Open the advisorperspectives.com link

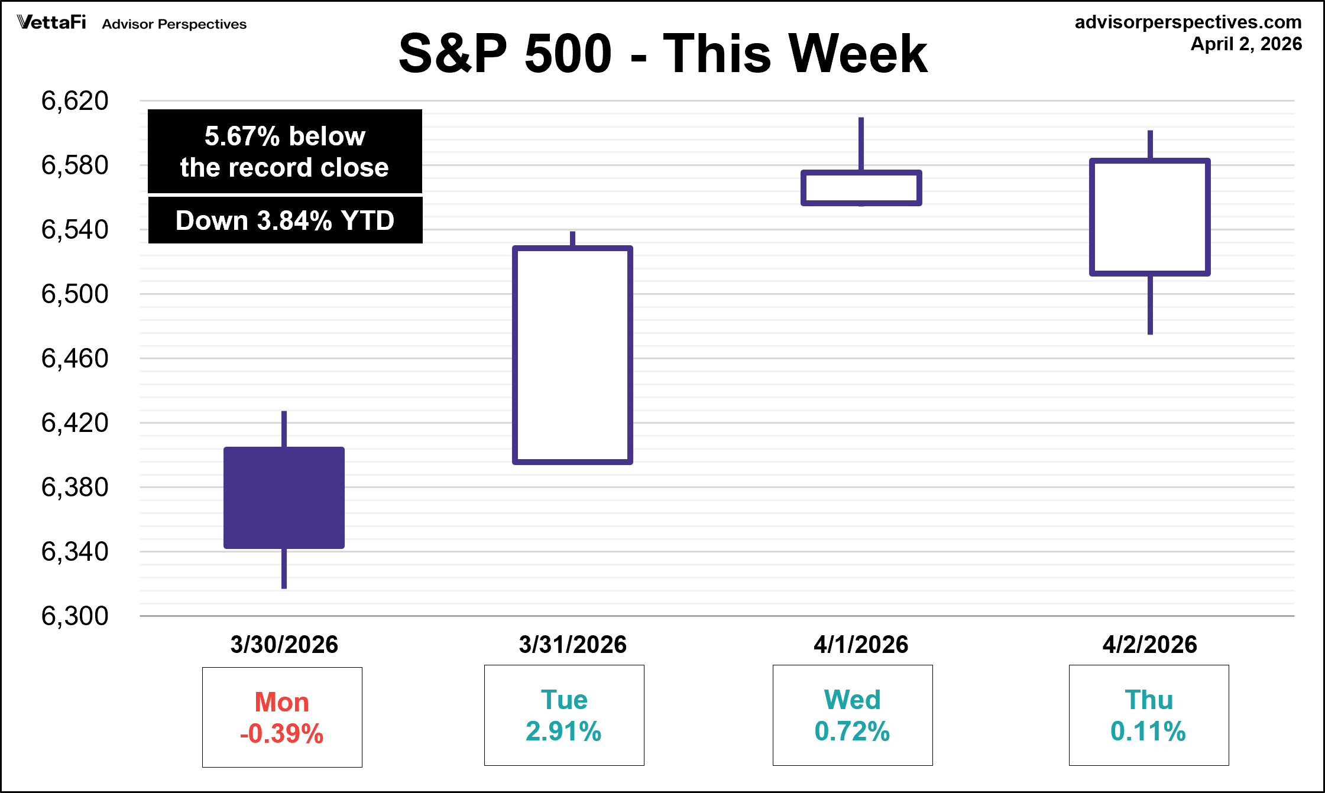[1188, 22]
